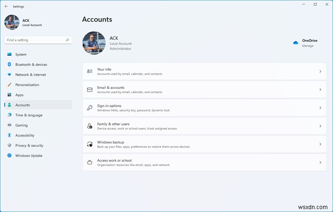Click sidebar ACK profile picture

(12, 22)
